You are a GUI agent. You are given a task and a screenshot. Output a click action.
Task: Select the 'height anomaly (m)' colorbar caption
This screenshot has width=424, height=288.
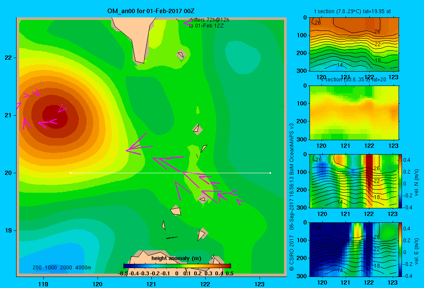tap(176, 258)
